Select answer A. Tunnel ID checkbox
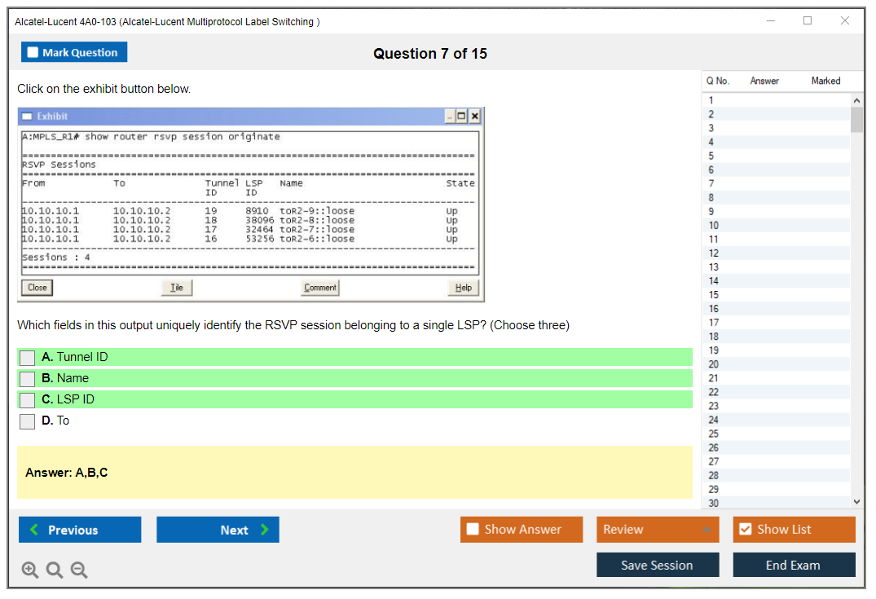 click(28, 358)
